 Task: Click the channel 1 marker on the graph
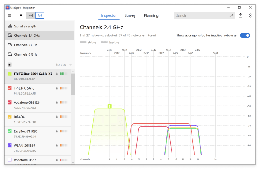click(109, 106)
